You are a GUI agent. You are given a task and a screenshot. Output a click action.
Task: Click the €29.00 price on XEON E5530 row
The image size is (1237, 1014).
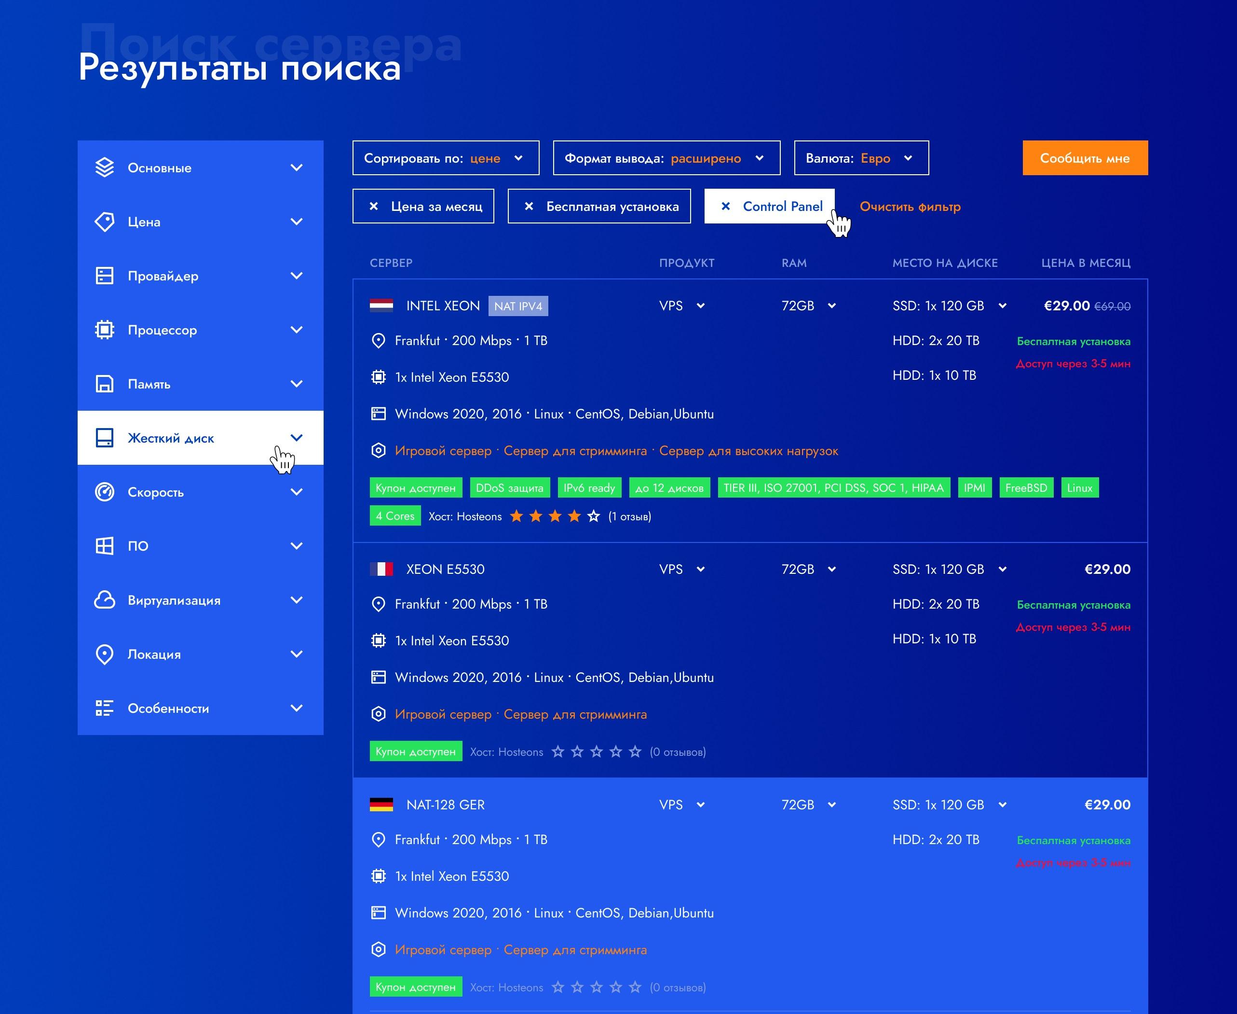click(x=1107, y=569)
